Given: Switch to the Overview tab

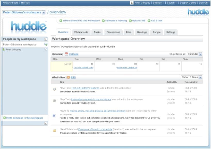Looking at the screenshot, I should 63,32.
